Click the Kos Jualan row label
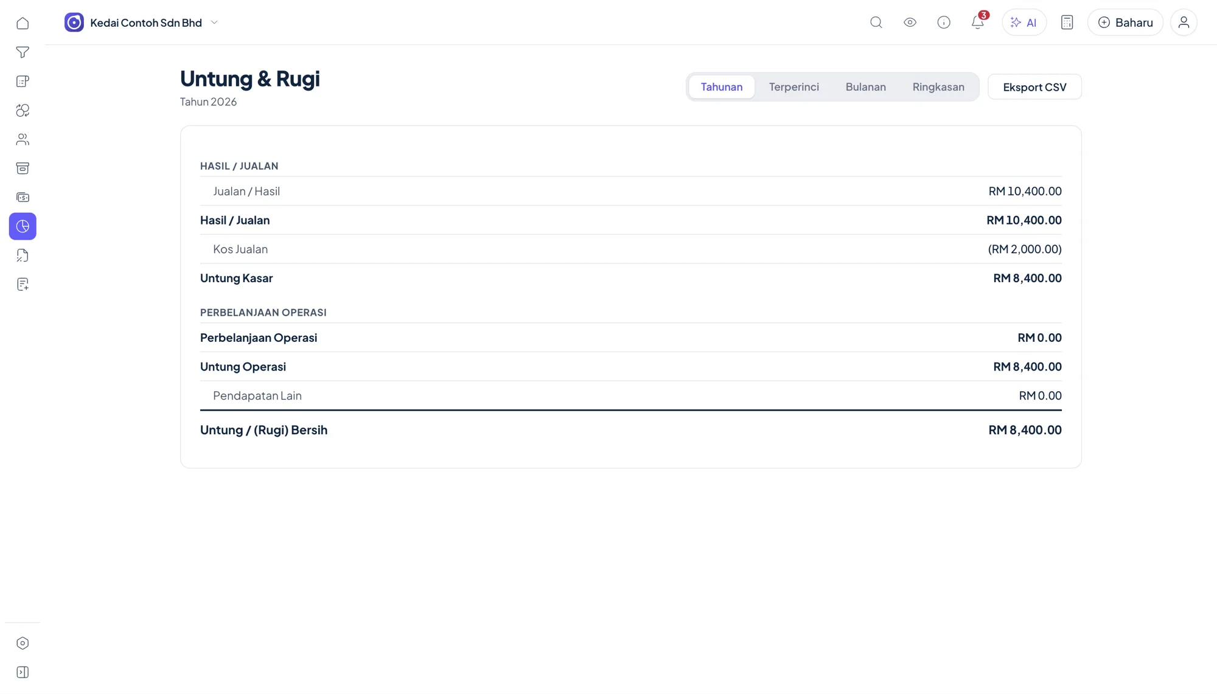The image size is (1217, 694). pos(240,249)
